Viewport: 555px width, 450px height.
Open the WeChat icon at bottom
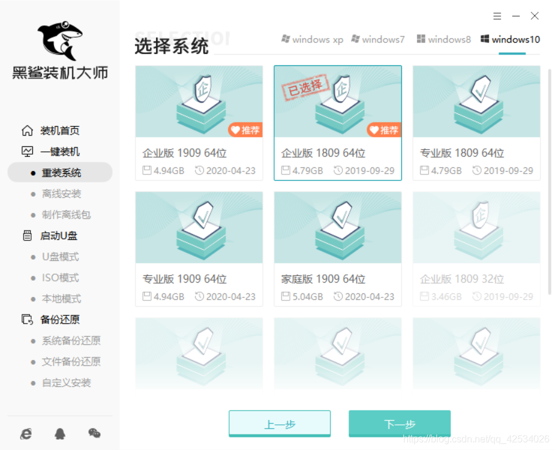[94, 433]
